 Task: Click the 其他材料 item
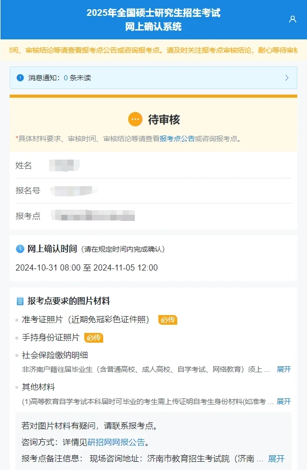pos(38,387)
